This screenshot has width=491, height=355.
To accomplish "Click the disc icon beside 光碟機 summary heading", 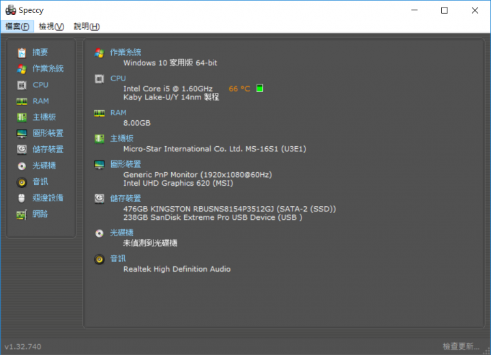I will pyautogui.click(x=100, y=233).
